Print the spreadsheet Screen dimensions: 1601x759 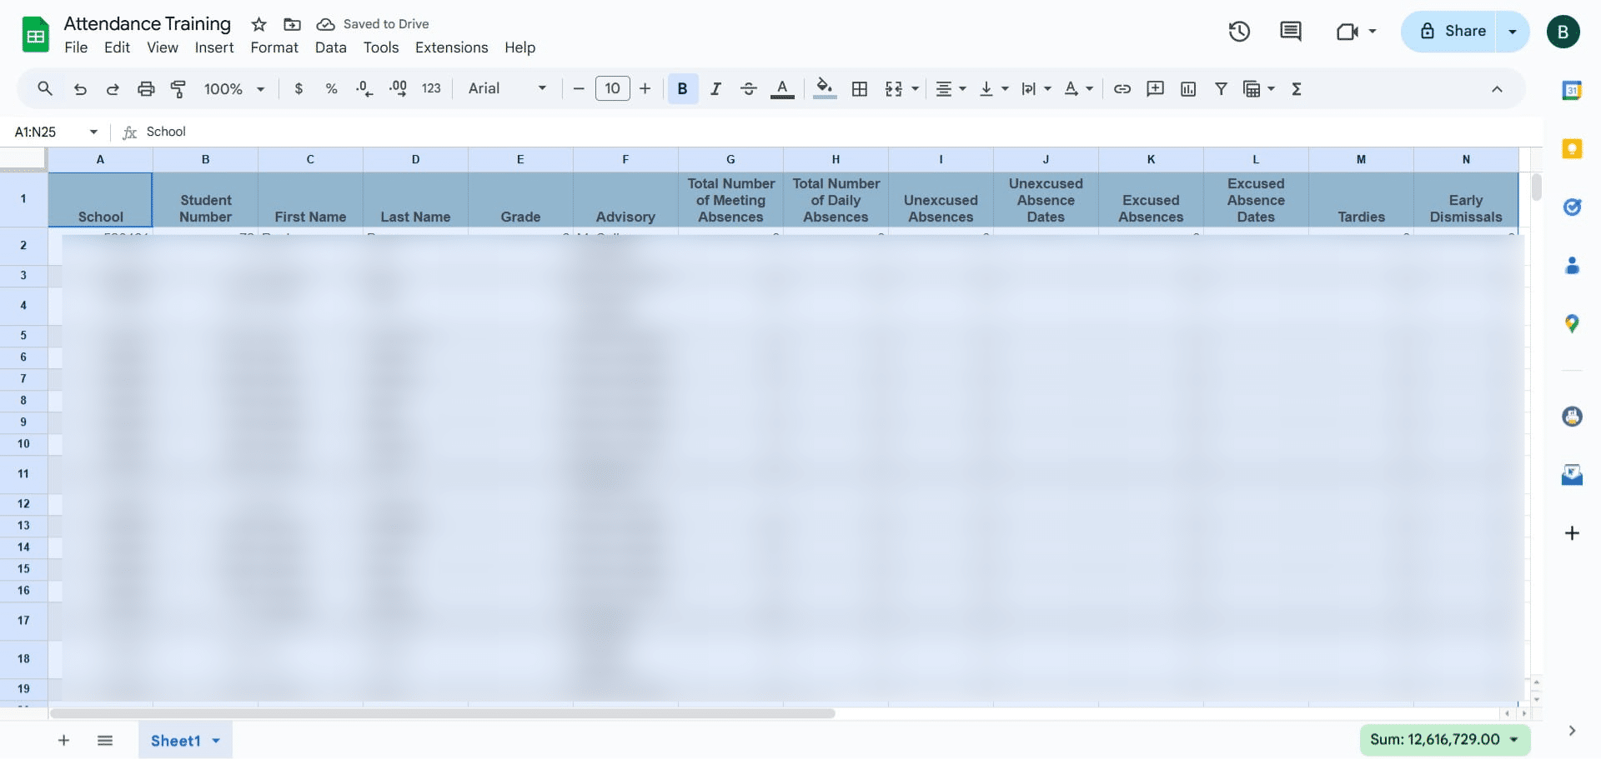tap(146, 88)
